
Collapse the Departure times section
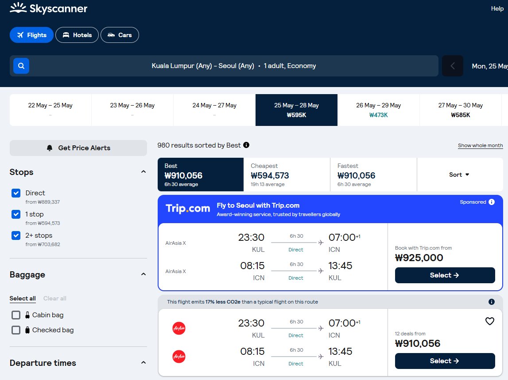coord(143,363)
